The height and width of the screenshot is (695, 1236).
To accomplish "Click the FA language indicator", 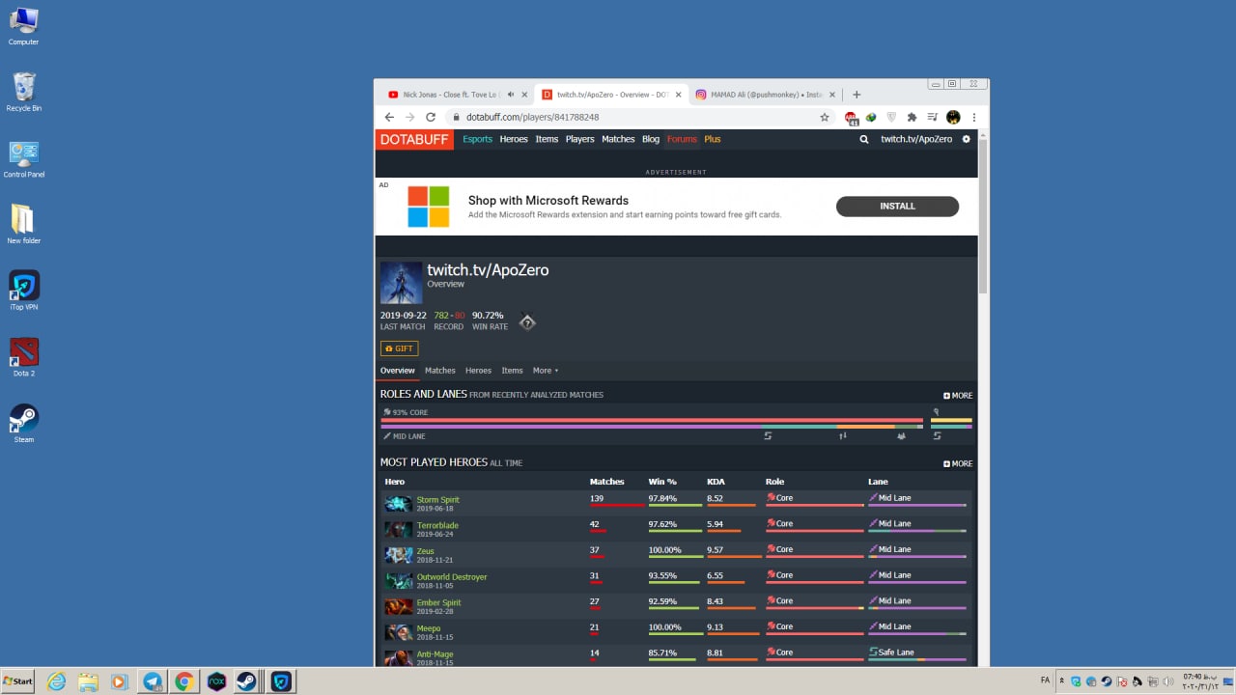I will pyautogui.click(x=1045, y=681).
